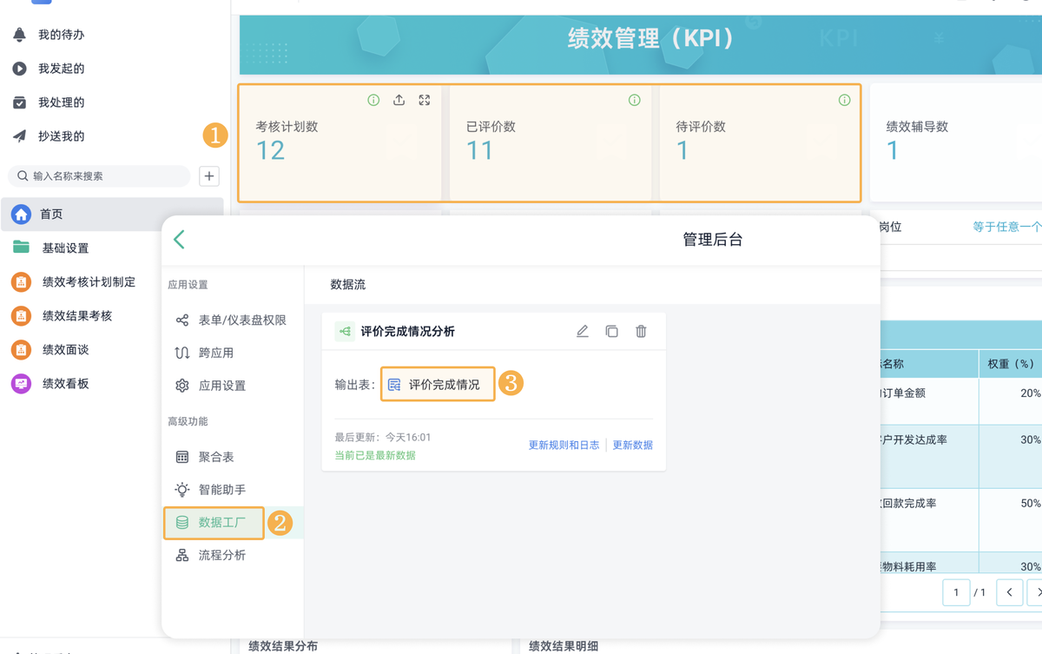Click the 输入名称来搜索 search field
The width and height of the screenshot is (1042, 654).
coord(104,176)
